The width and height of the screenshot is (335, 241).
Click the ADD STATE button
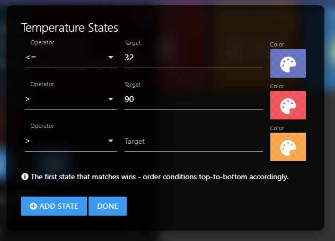pyautogui.click(x=54, y=206)
